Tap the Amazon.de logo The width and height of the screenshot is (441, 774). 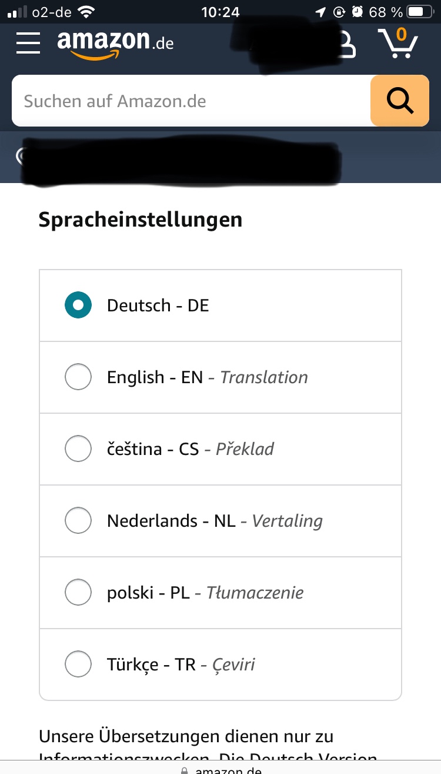[116, 44]
